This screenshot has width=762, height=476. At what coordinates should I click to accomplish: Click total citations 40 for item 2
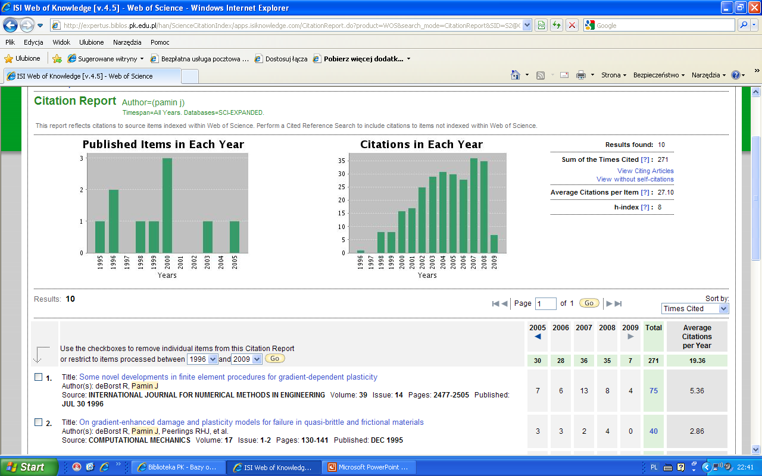click(x=654, y=431)
